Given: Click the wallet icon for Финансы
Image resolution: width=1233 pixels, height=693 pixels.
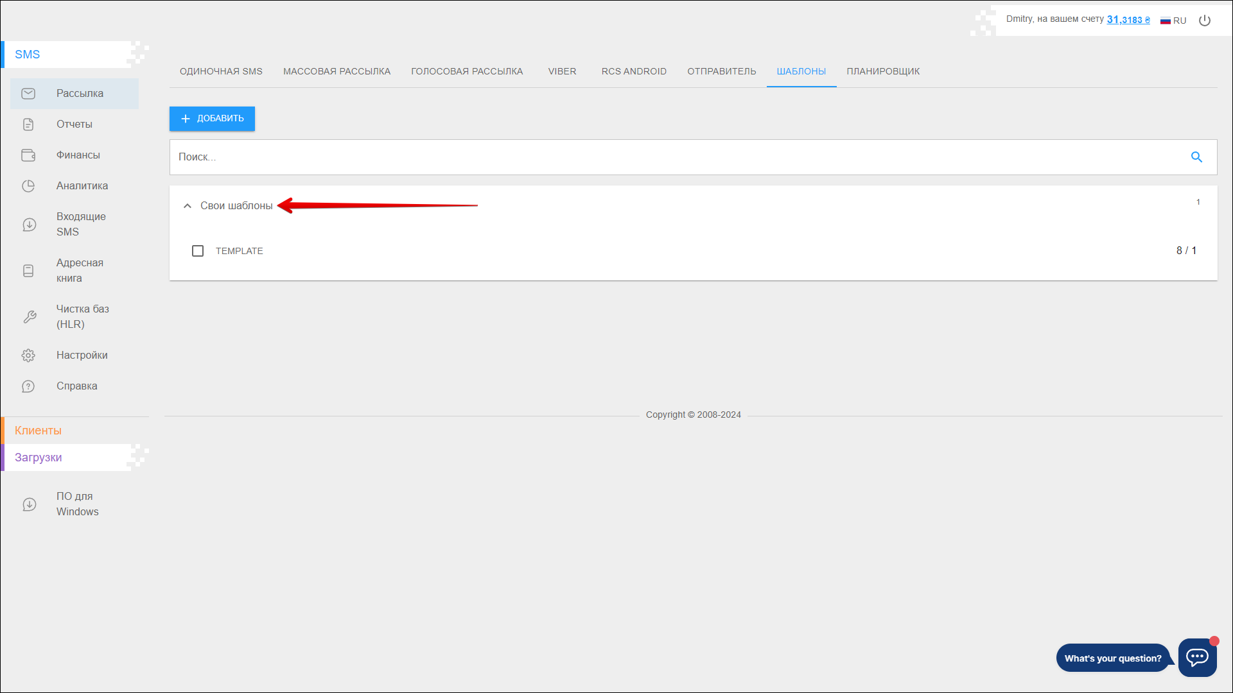Looking at the screenshot, I should (28, 155).
